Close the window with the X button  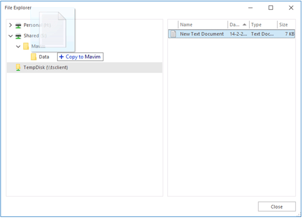(291, 8)
